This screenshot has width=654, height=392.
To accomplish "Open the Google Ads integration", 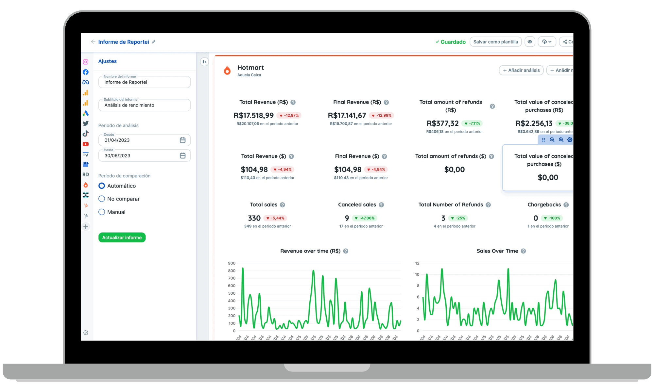I will tap(86, 113).
